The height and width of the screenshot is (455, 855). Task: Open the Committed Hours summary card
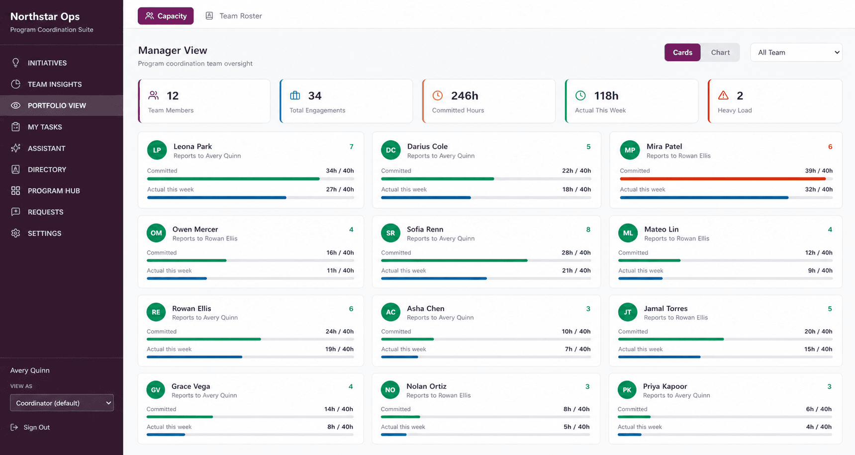point(489,101)
